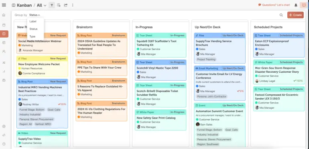Open Automation Summit Customer Event card

click(x=220, y=125)
